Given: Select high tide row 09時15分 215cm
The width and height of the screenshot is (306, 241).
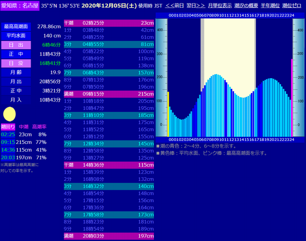Looking at the screenshot, I should click(x=109, y=94).
